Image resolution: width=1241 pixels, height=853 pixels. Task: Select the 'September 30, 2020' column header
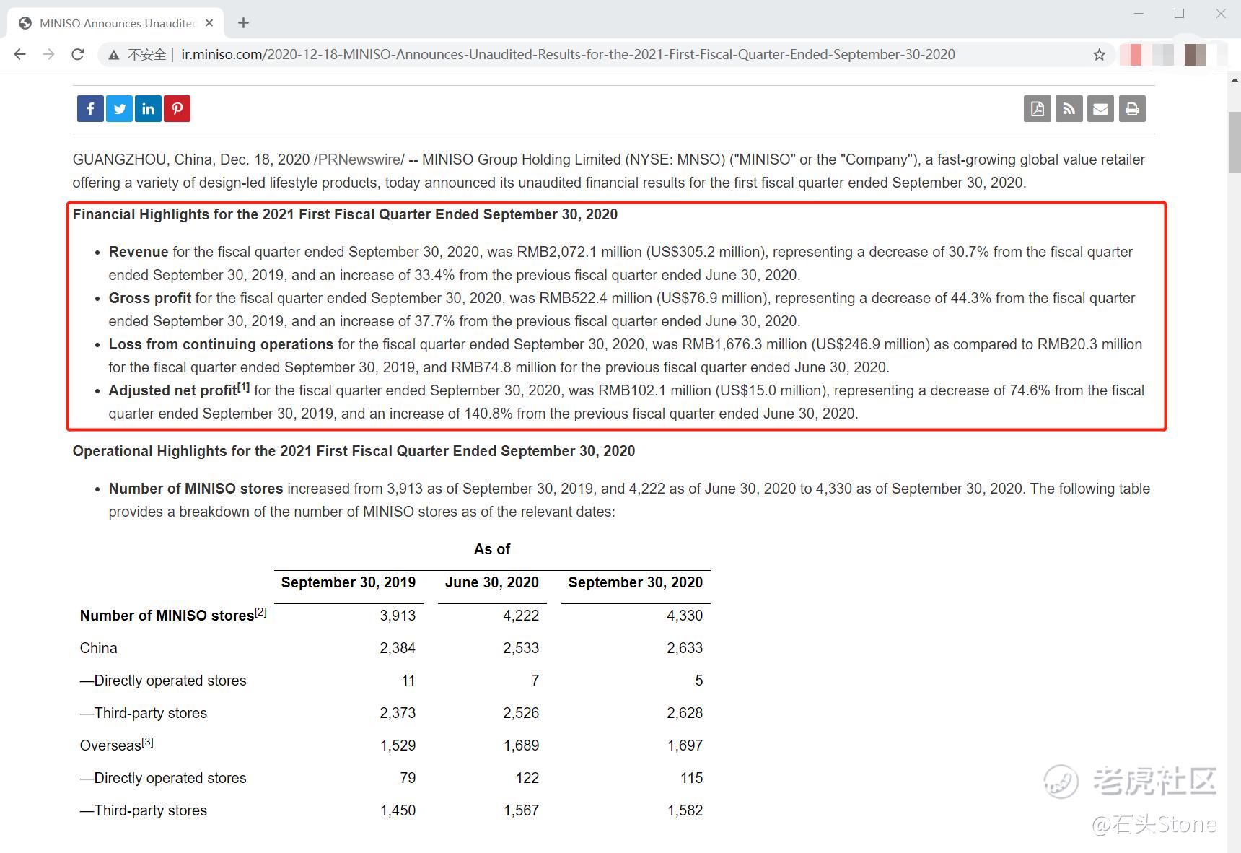(636, 582)
